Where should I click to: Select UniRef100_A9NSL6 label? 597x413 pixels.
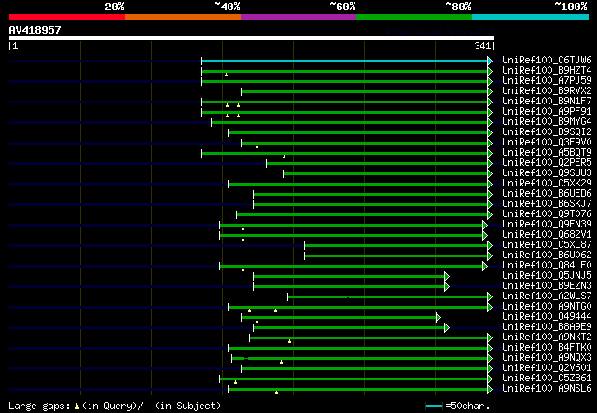click(x=547, y=389)
